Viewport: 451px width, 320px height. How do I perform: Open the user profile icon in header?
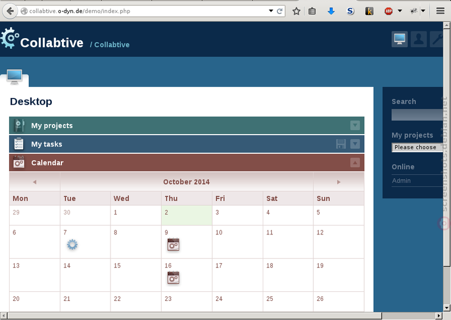(x=418, y=39)
